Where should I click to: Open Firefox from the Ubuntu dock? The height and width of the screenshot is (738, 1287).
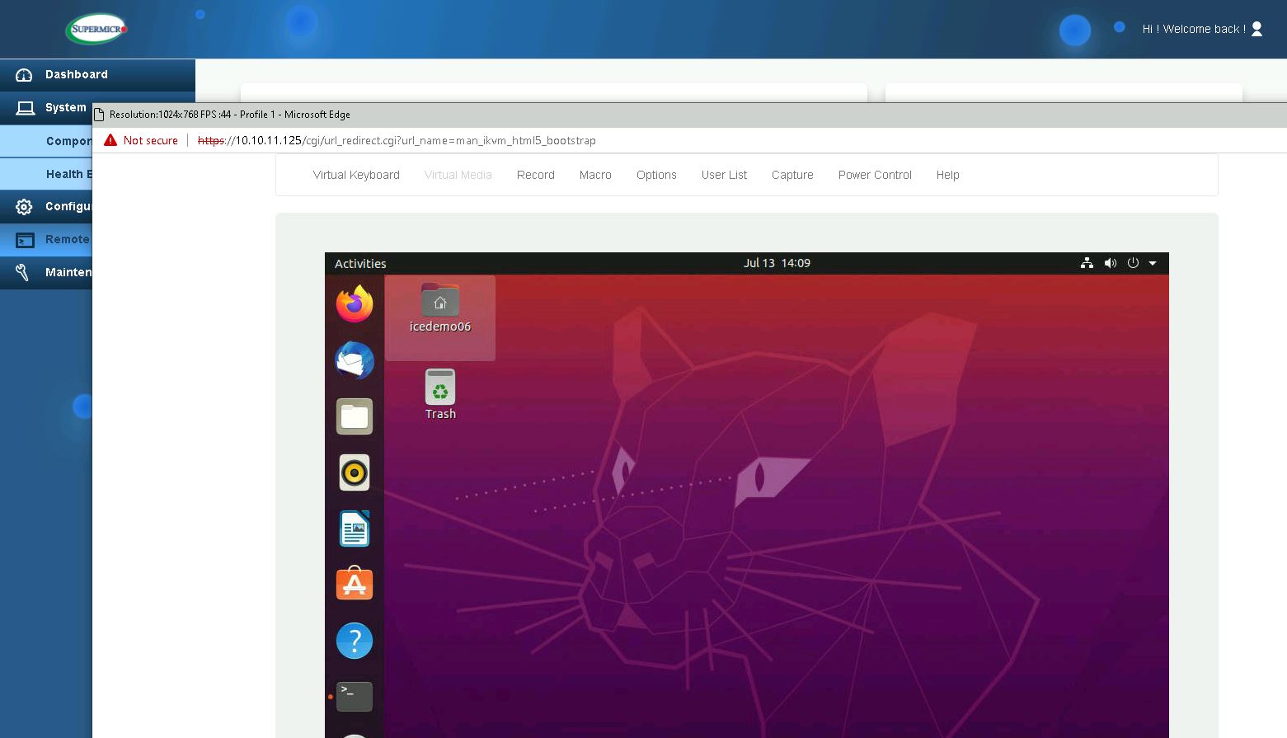pos(355,304)
